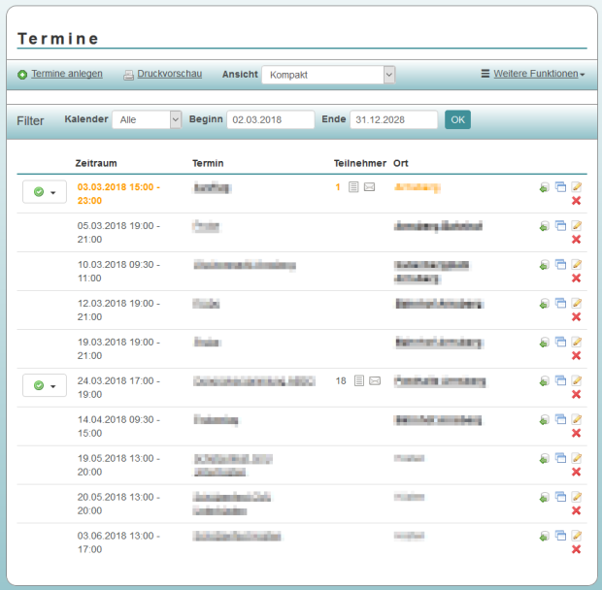Expand the Ansicht dropdown showing Kompakt
This screenshot has width=602, height=590.
pyautogui.click(x=328, y=75)
